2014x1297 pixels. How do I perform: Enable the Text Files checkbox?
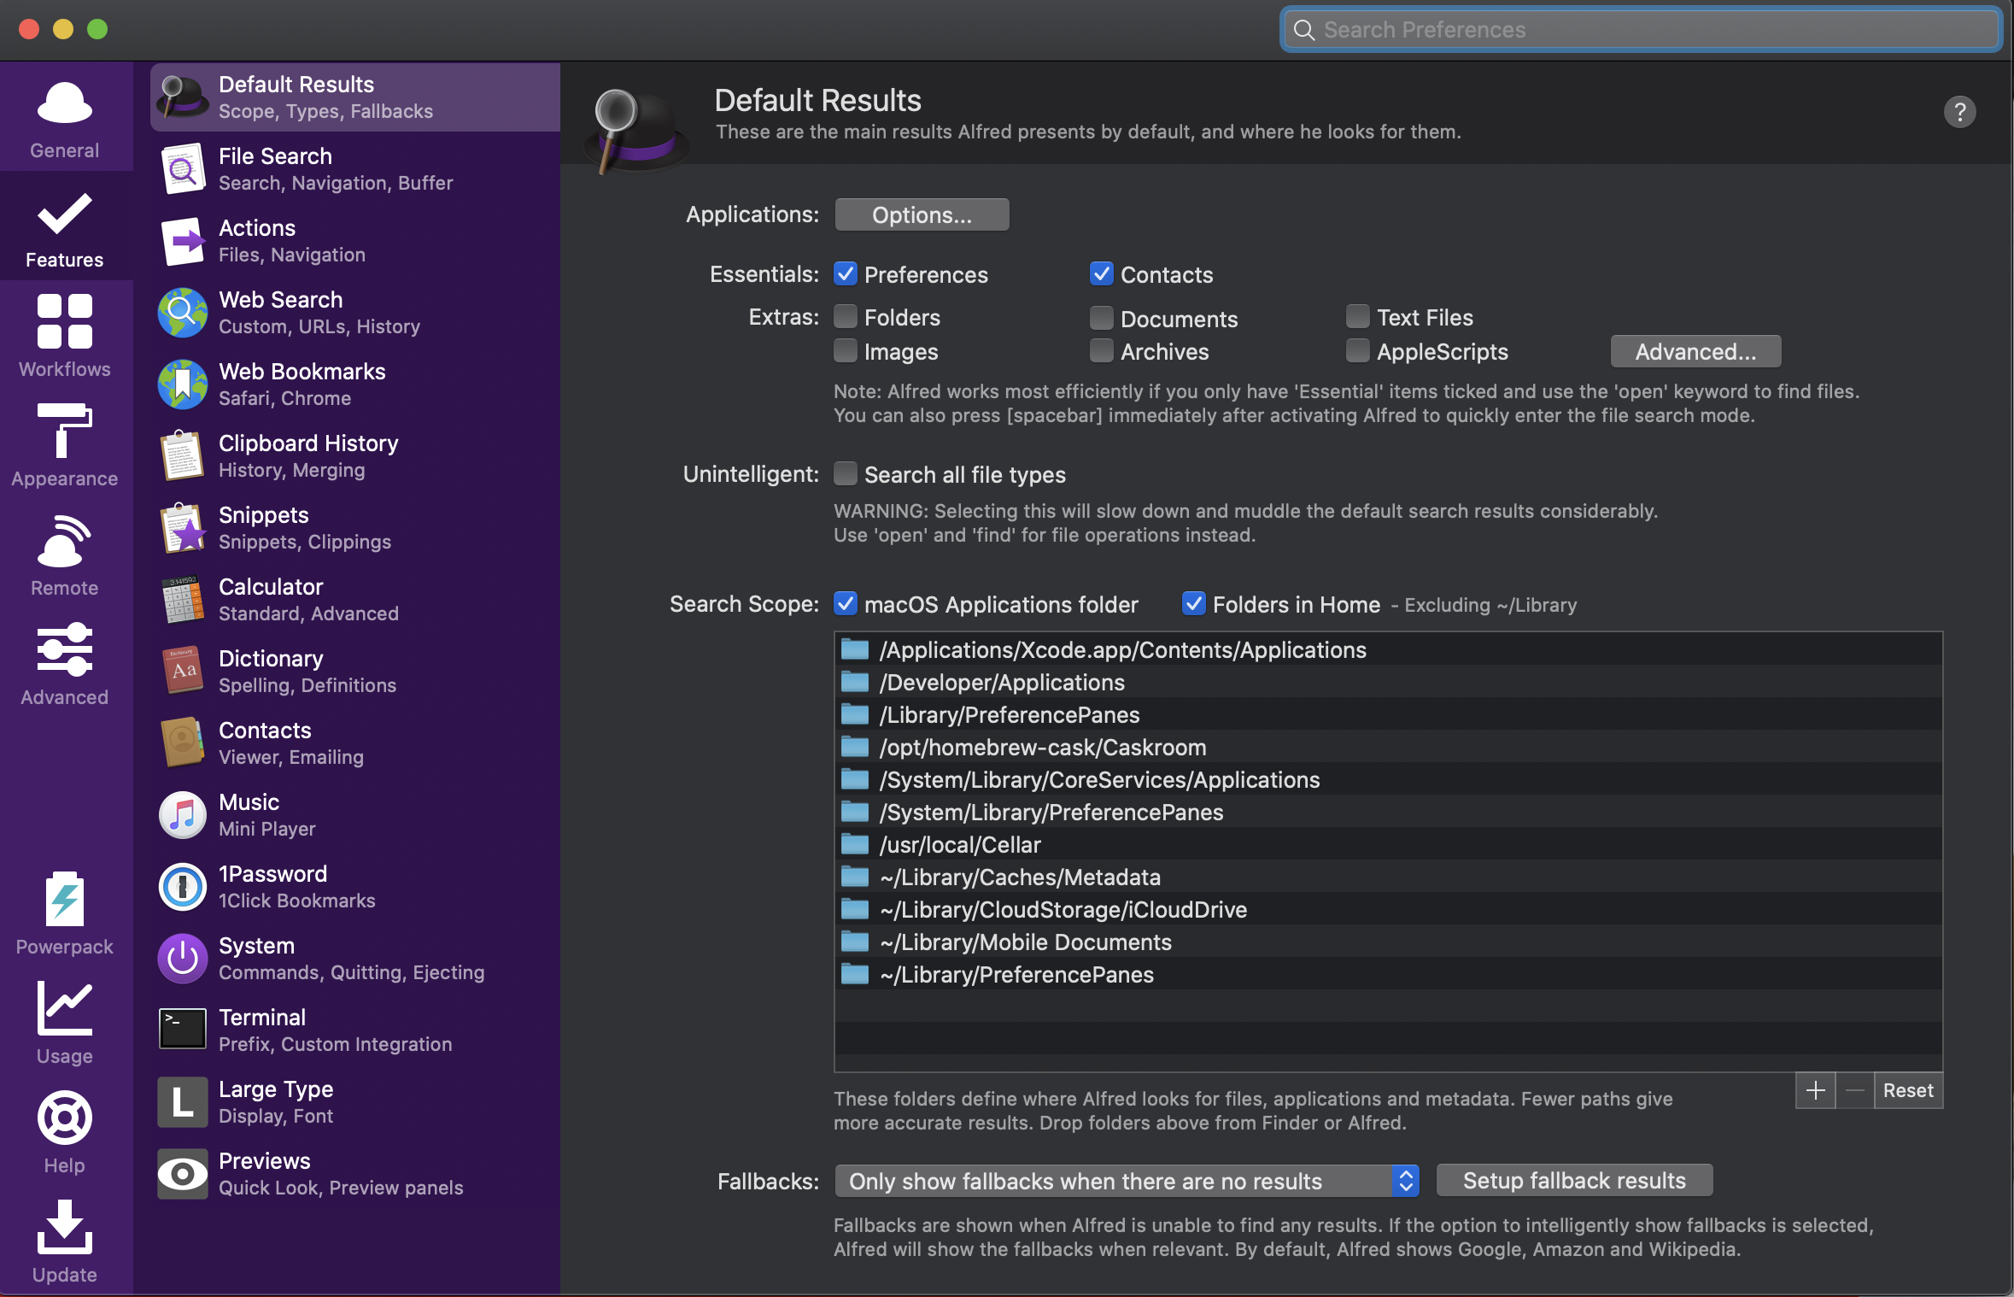[1358, 317]
